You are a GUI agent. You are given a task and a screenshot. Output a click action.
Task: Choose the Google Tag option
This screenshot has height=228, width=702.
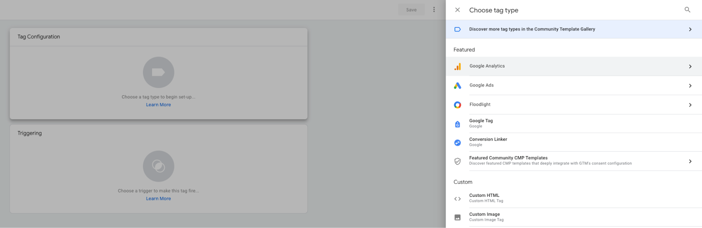point(574,124)
